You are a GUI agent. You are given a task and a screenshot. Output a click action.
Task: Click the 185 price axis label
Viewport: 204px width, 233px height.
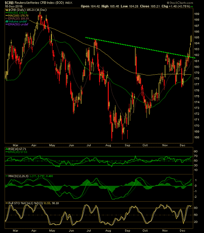[197, 37]
